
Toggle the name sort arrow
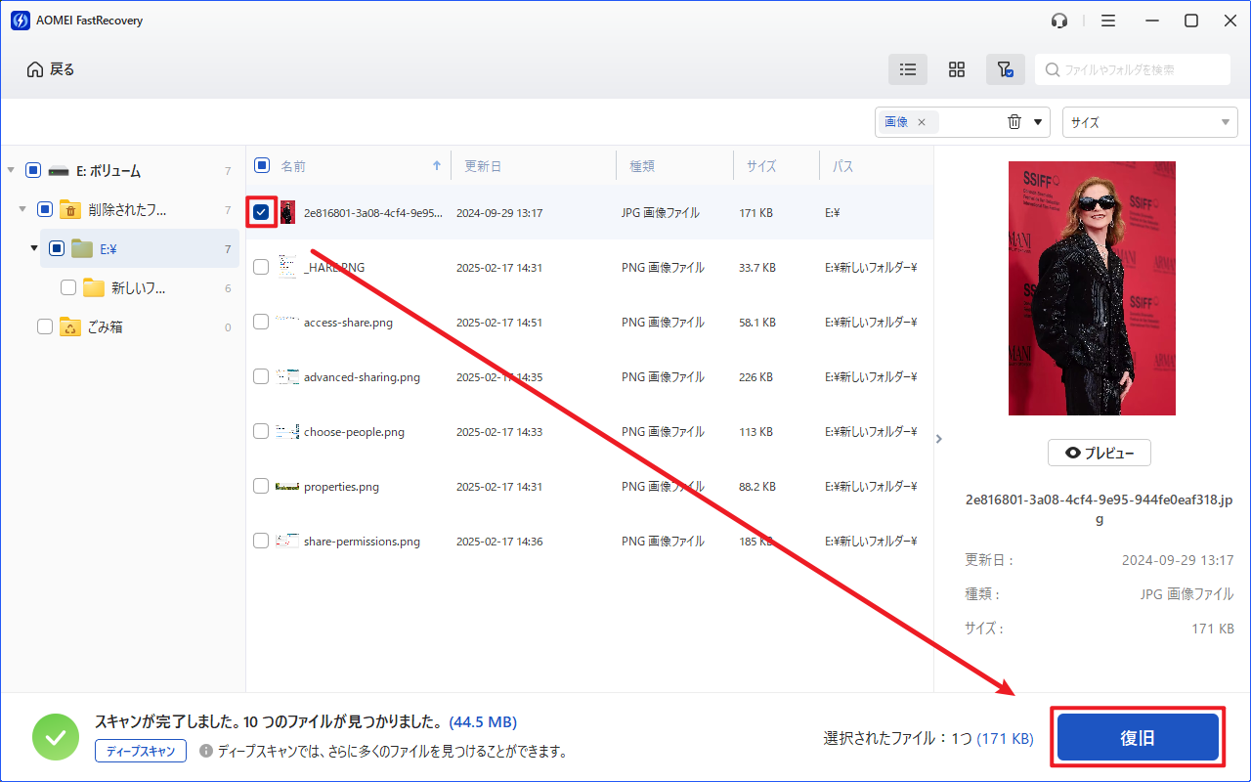[437, 166]
